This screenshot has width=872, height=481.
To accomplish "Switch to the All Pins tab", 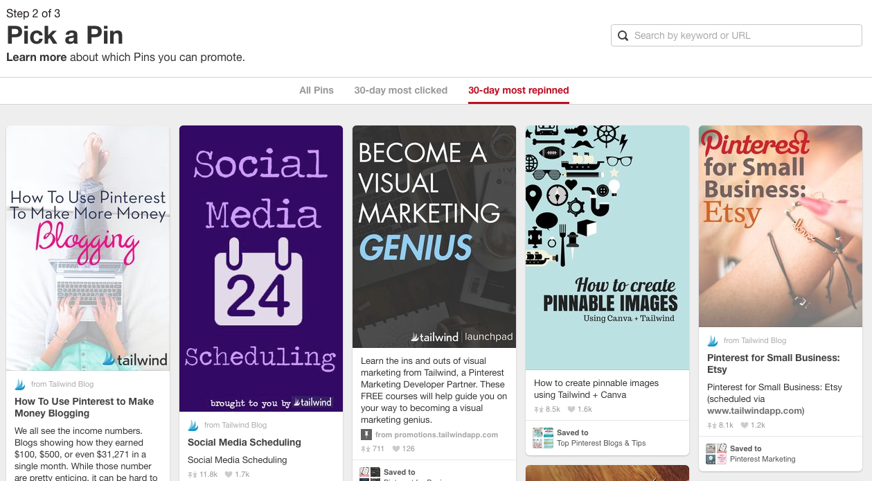I will pyautogui.click(x=317, y=90).
